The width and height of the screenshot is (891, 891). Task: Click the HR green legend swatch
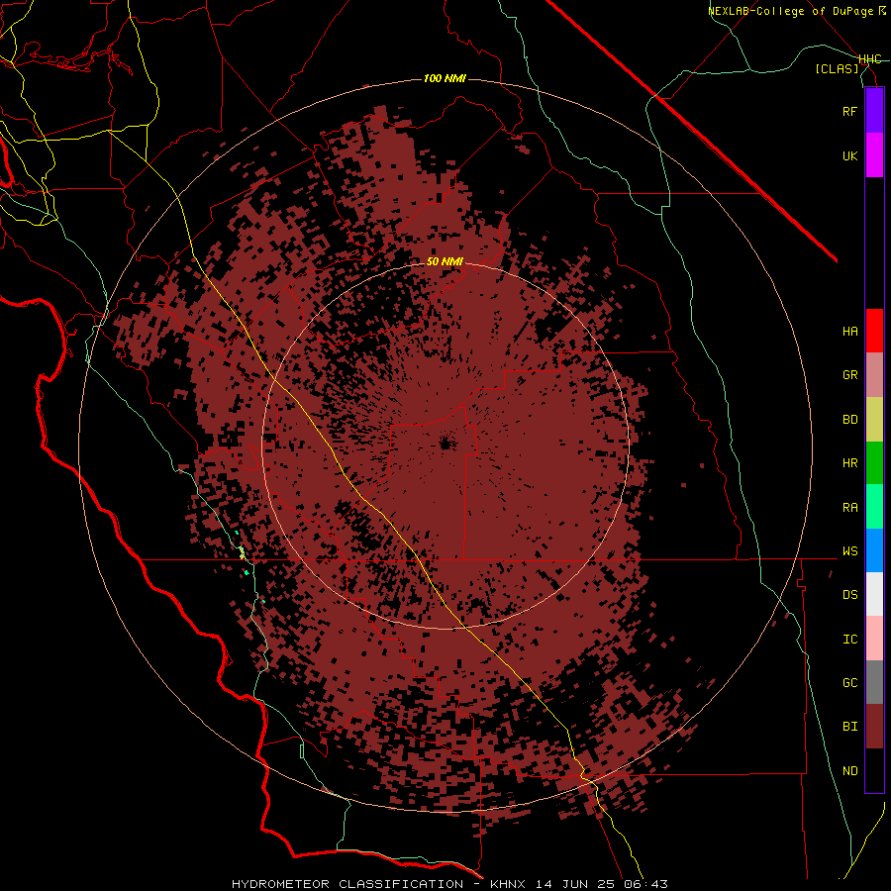(874, 463)
